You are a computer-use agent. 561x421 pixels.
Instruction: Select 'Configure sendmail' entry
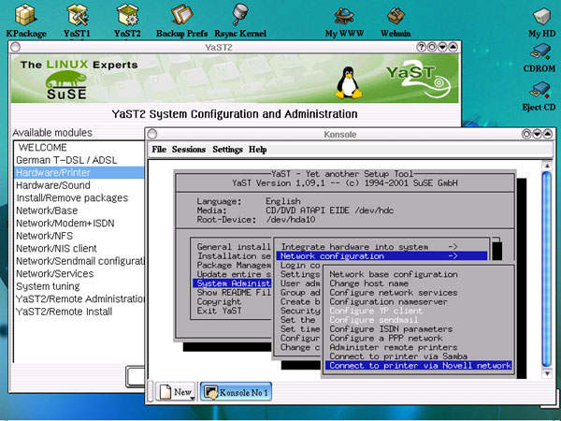coord(419,320)
